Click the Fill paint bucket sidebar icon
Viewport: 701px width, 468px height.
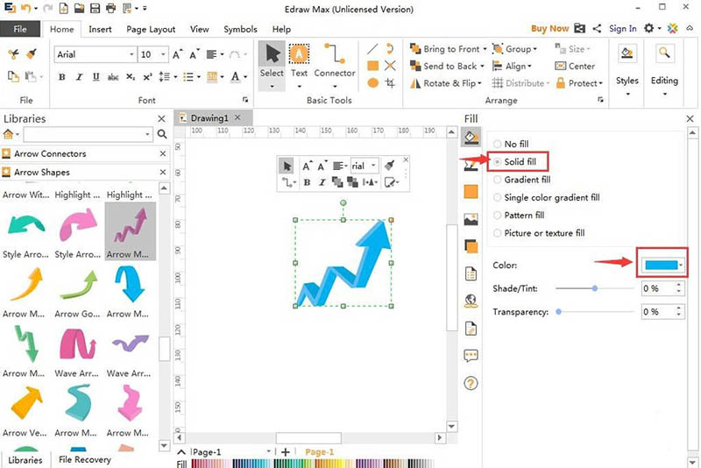(x=471, y=137)
